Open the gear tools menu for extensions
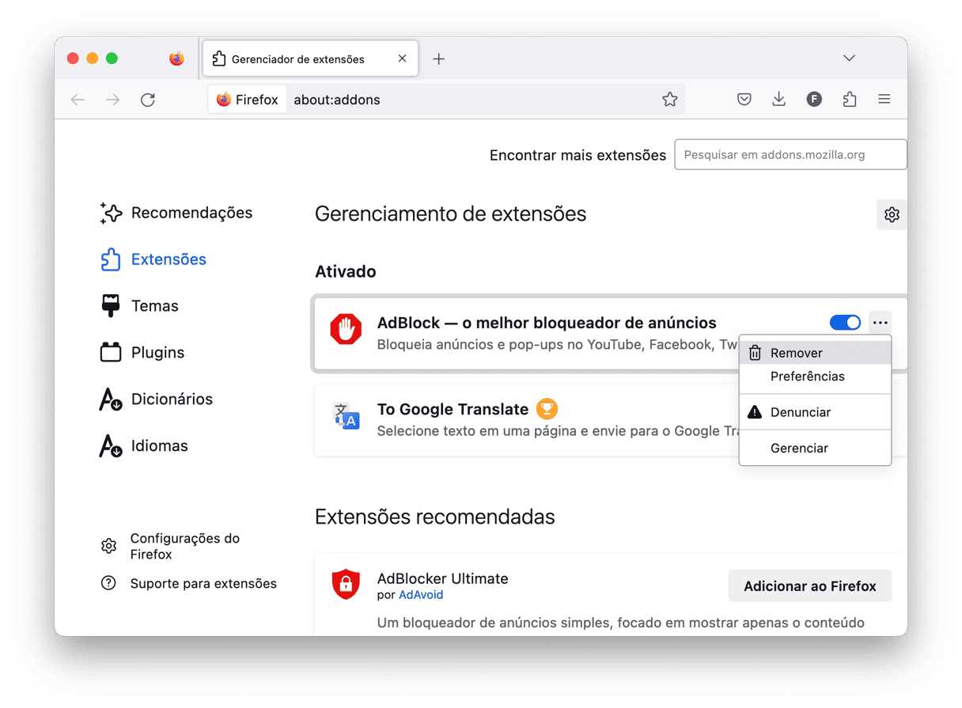The width and height of the screenshot is (962, 708). pyautogui.click(x=892, y=214)
